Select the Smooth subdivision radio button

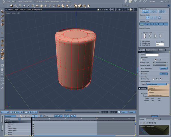click(x=155, y=60)
